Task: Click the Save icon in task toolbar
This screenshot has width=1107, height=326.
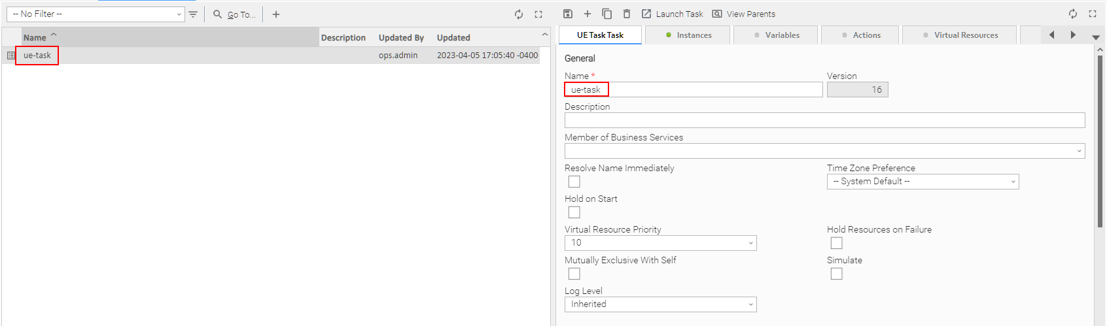Action: tap(568, 14)
